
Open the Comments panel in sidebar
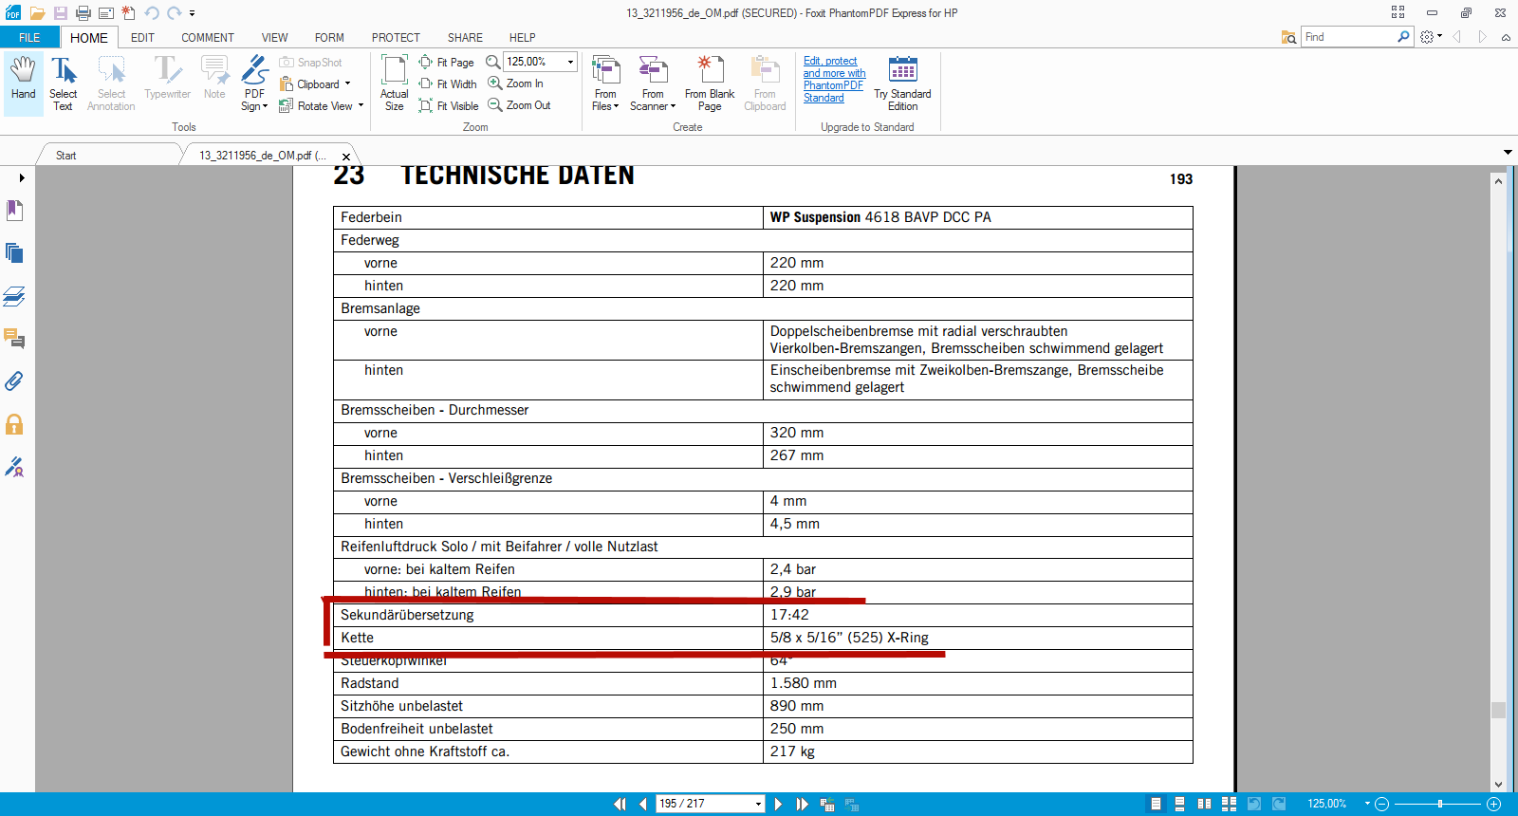(14, 339)
